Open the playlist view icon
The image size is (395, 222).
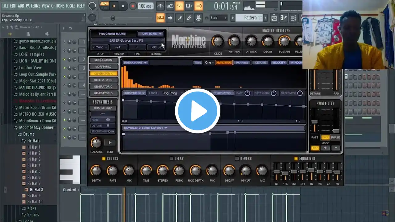click(274, 18)
